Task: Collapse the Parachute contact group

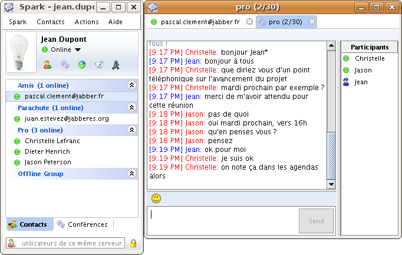Action: [131, 108]
